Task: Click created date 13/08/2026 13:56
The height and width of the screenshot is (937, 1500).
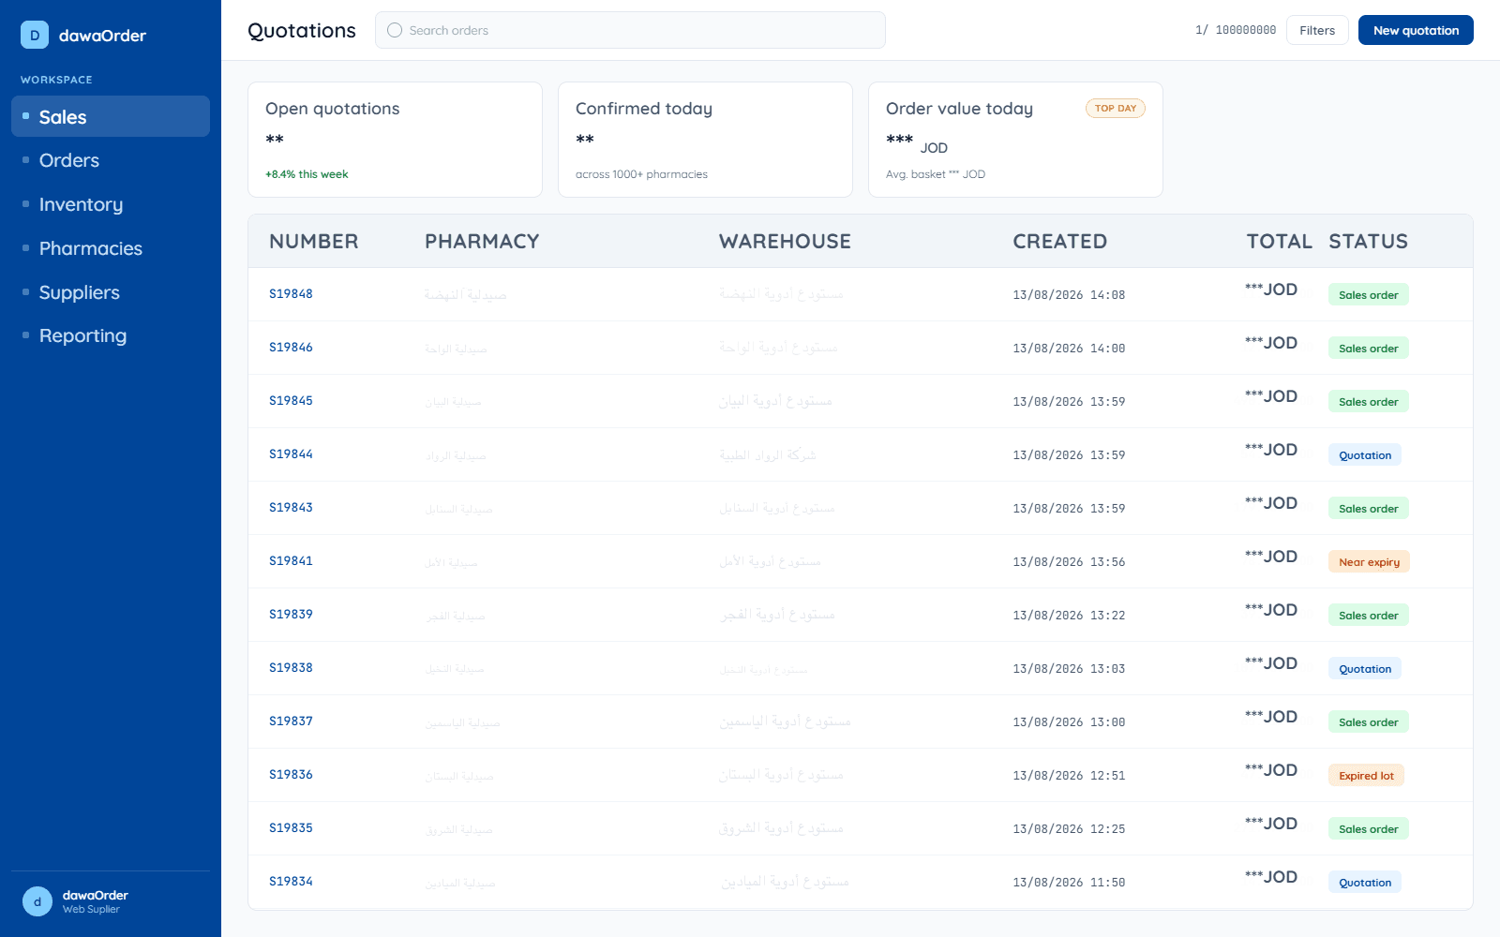Action: coord(1069,562)
